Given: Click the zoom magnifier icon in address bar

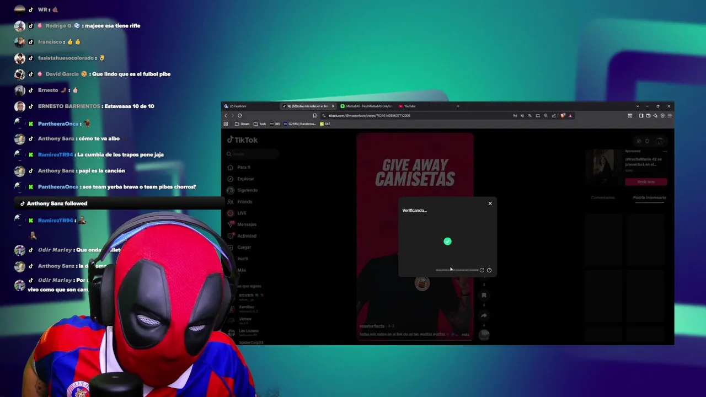Looking at the screenshot, I should click(545, 116).
